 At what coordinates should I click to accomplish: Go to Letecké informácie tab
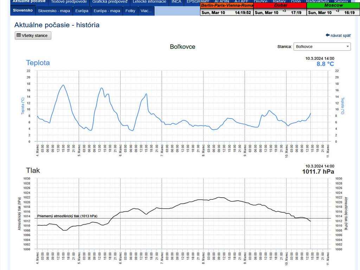pyautogui.click(x=149, y=2)
